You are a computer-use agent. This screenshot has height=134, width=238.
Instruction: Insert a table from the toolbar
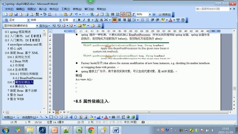pos(102,15)
